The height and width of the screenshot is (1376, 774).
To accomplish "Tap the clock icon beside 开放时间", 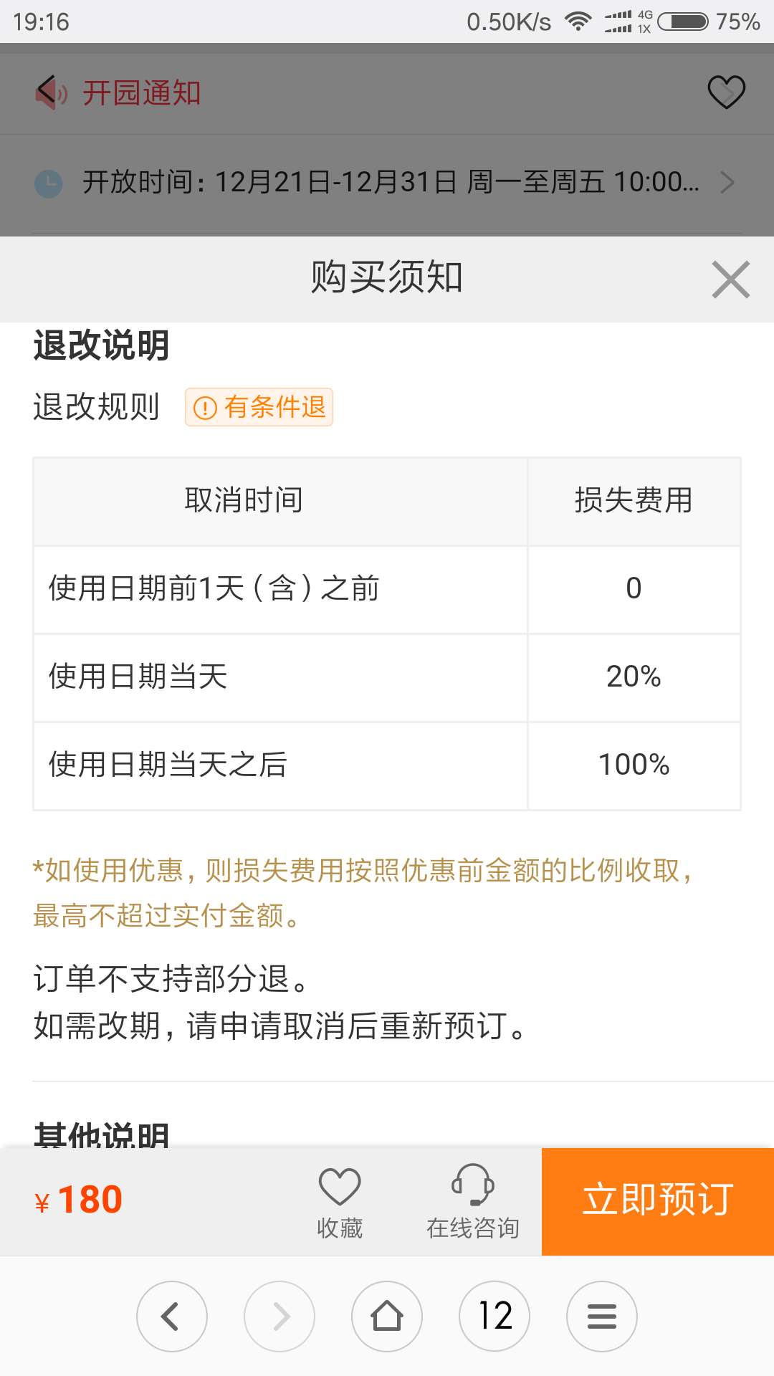I will [x=49, y=183].
